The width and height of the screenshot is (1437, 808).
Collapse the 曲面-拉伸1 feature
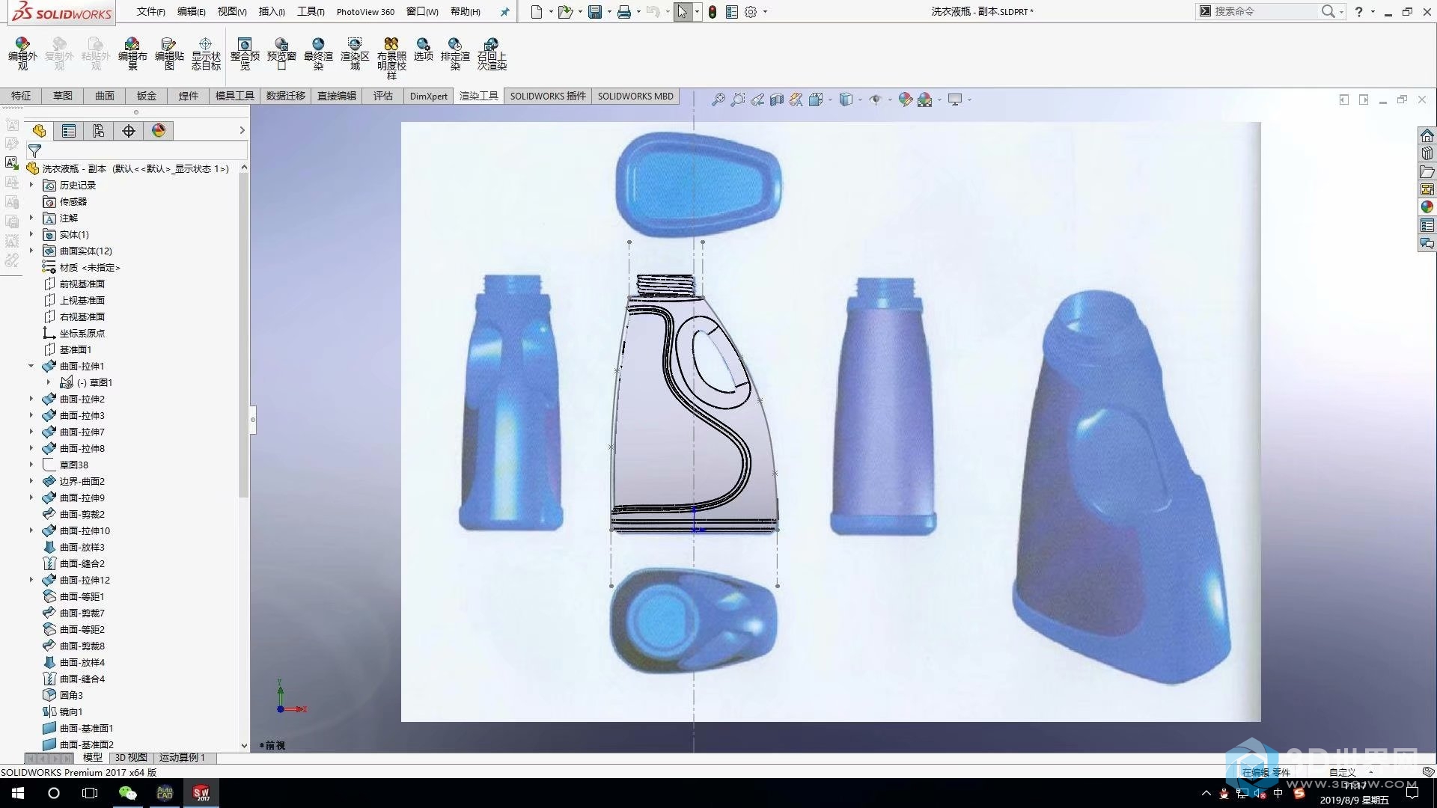click(31, 366)
